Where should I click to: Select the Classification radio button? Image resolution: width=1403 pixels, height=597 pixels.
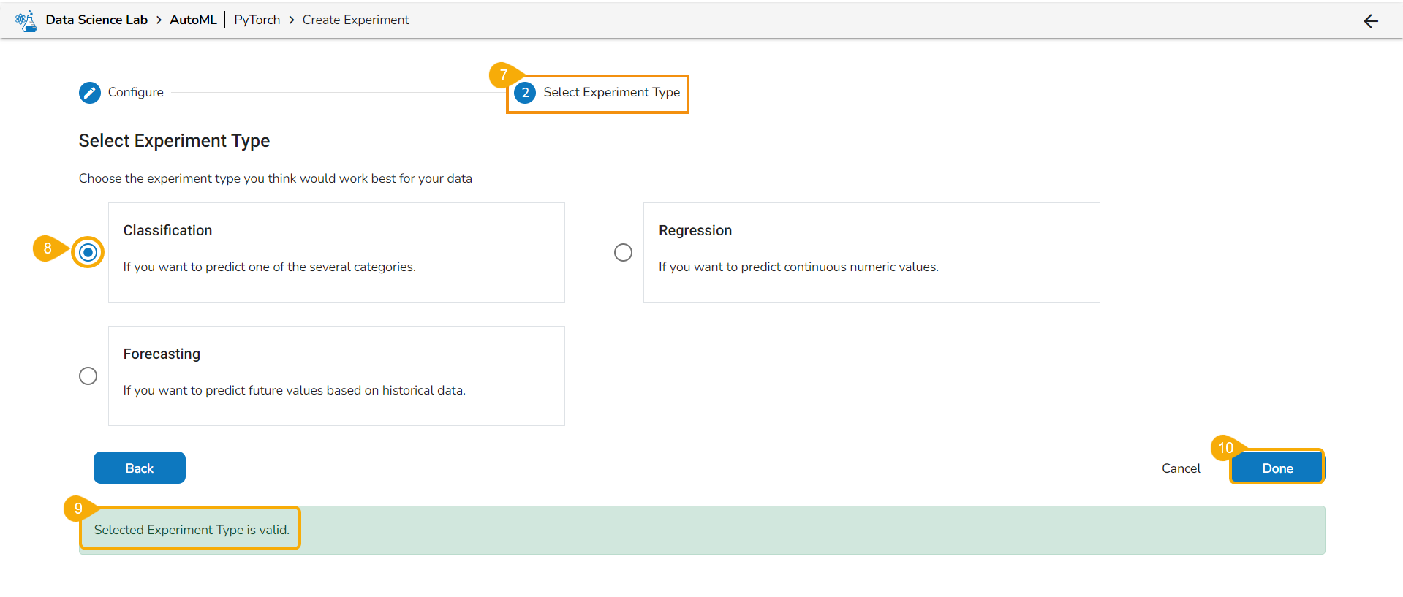pyautogui.click(x=88, y=253)
